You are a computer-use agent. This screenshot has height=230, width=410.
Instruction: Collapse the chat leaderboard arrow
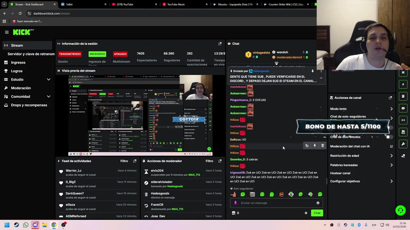pos(276,64)
